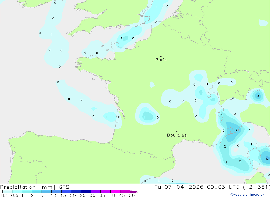This screenshot has width=270, height=197.
Task: Click the Dourbies city label
Action: click(x=177, y=135)
